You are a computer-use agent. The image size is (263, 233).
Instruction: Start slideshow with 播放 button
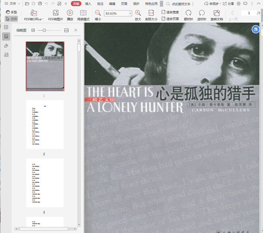point(70,13)
